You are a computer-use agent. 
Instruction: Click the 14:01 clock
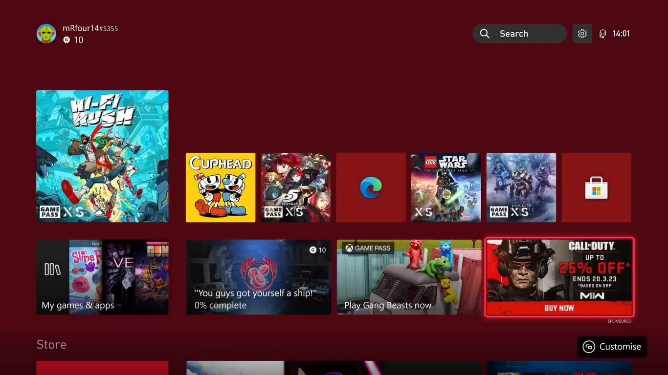[621, 34]
